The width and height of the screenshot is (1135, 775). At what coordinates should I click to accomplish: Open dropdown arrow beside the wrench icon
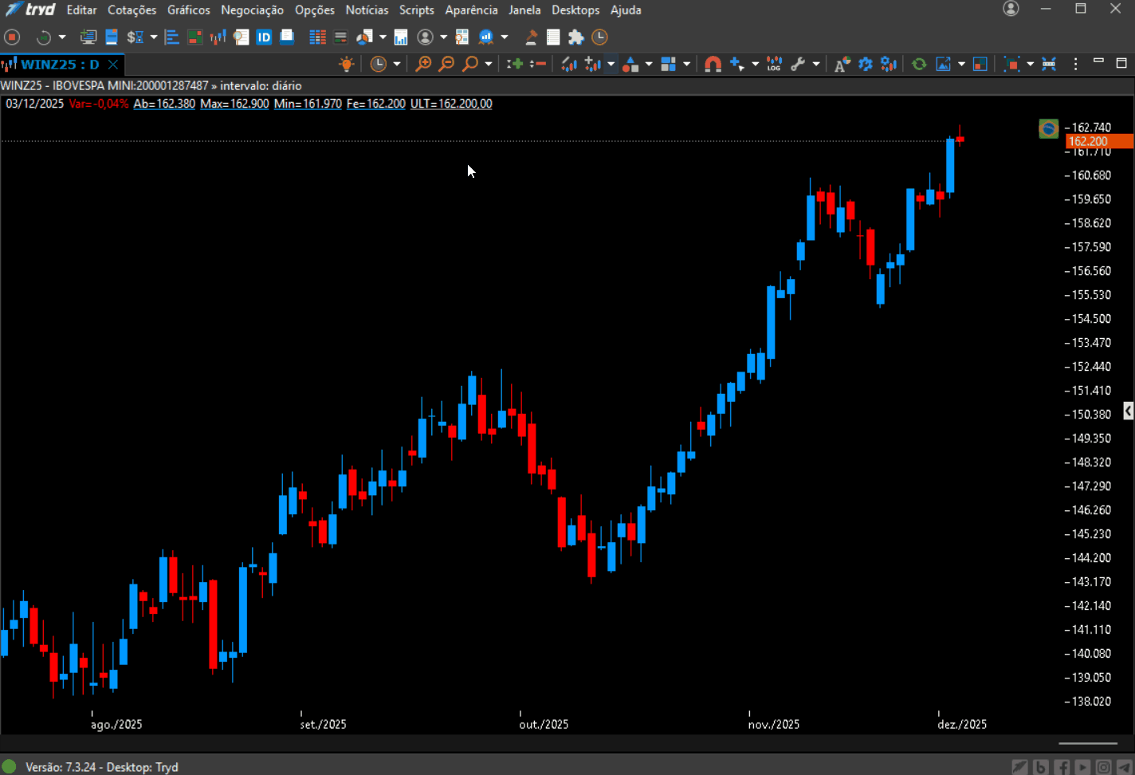(x=816, y=65)
